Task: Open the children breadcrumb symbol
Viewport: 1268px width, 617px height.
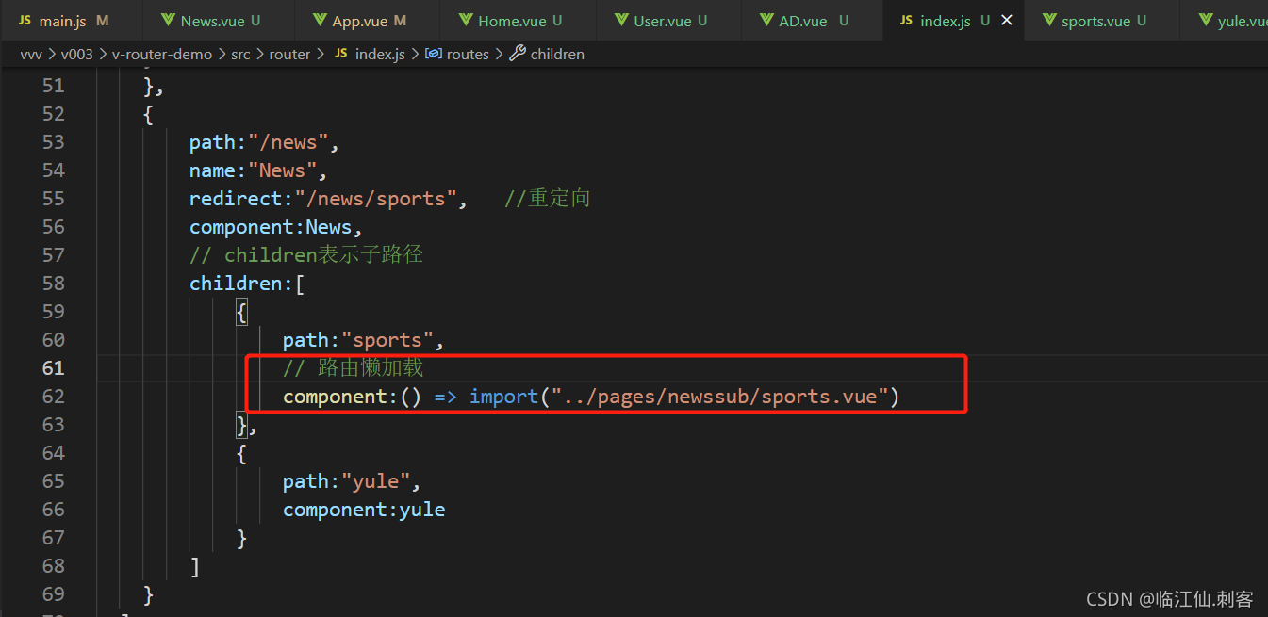Action: [557, 54]
